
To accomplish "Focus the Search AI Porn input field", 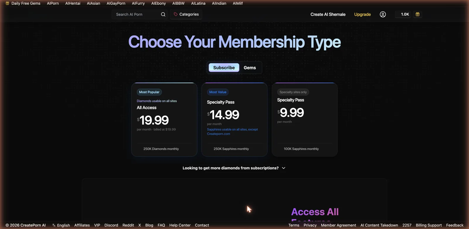I will tap(136, 14).
